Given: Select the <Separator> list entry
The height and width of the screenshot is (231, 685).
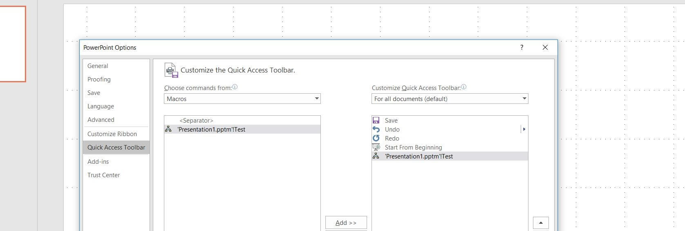Looking at the screenshot, I should coord(196,120).
